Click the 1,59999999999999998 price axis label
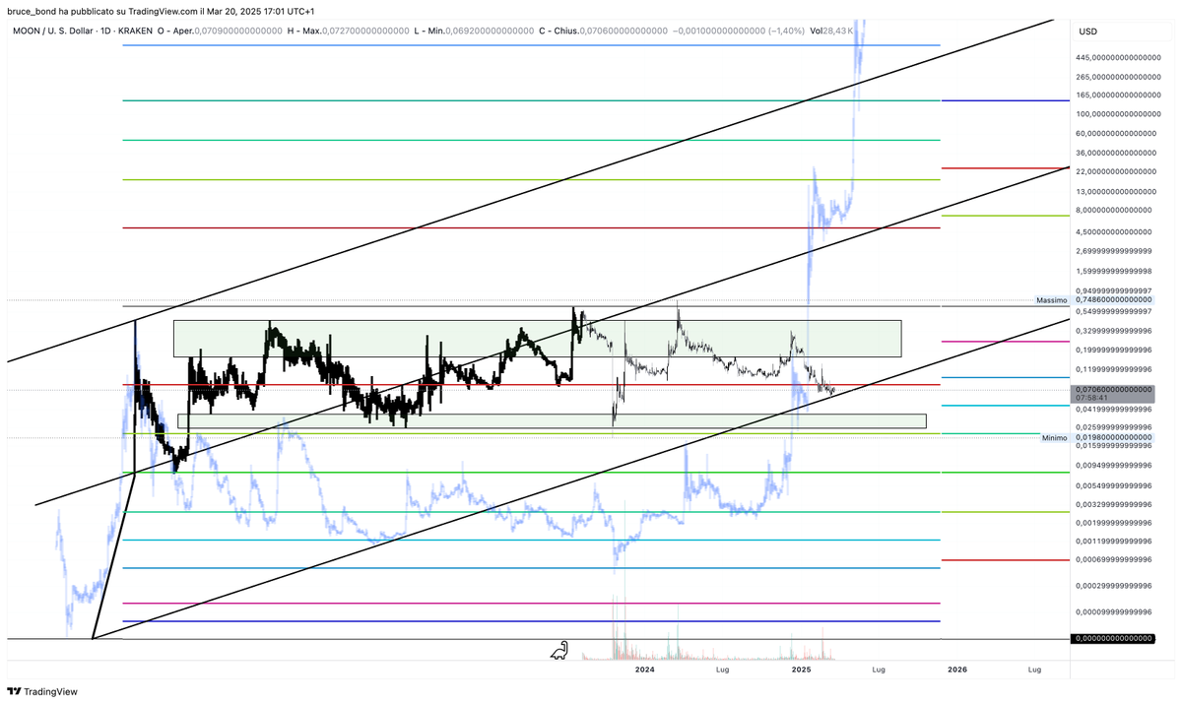The image size is (1182, 704). pos(1113,271)
